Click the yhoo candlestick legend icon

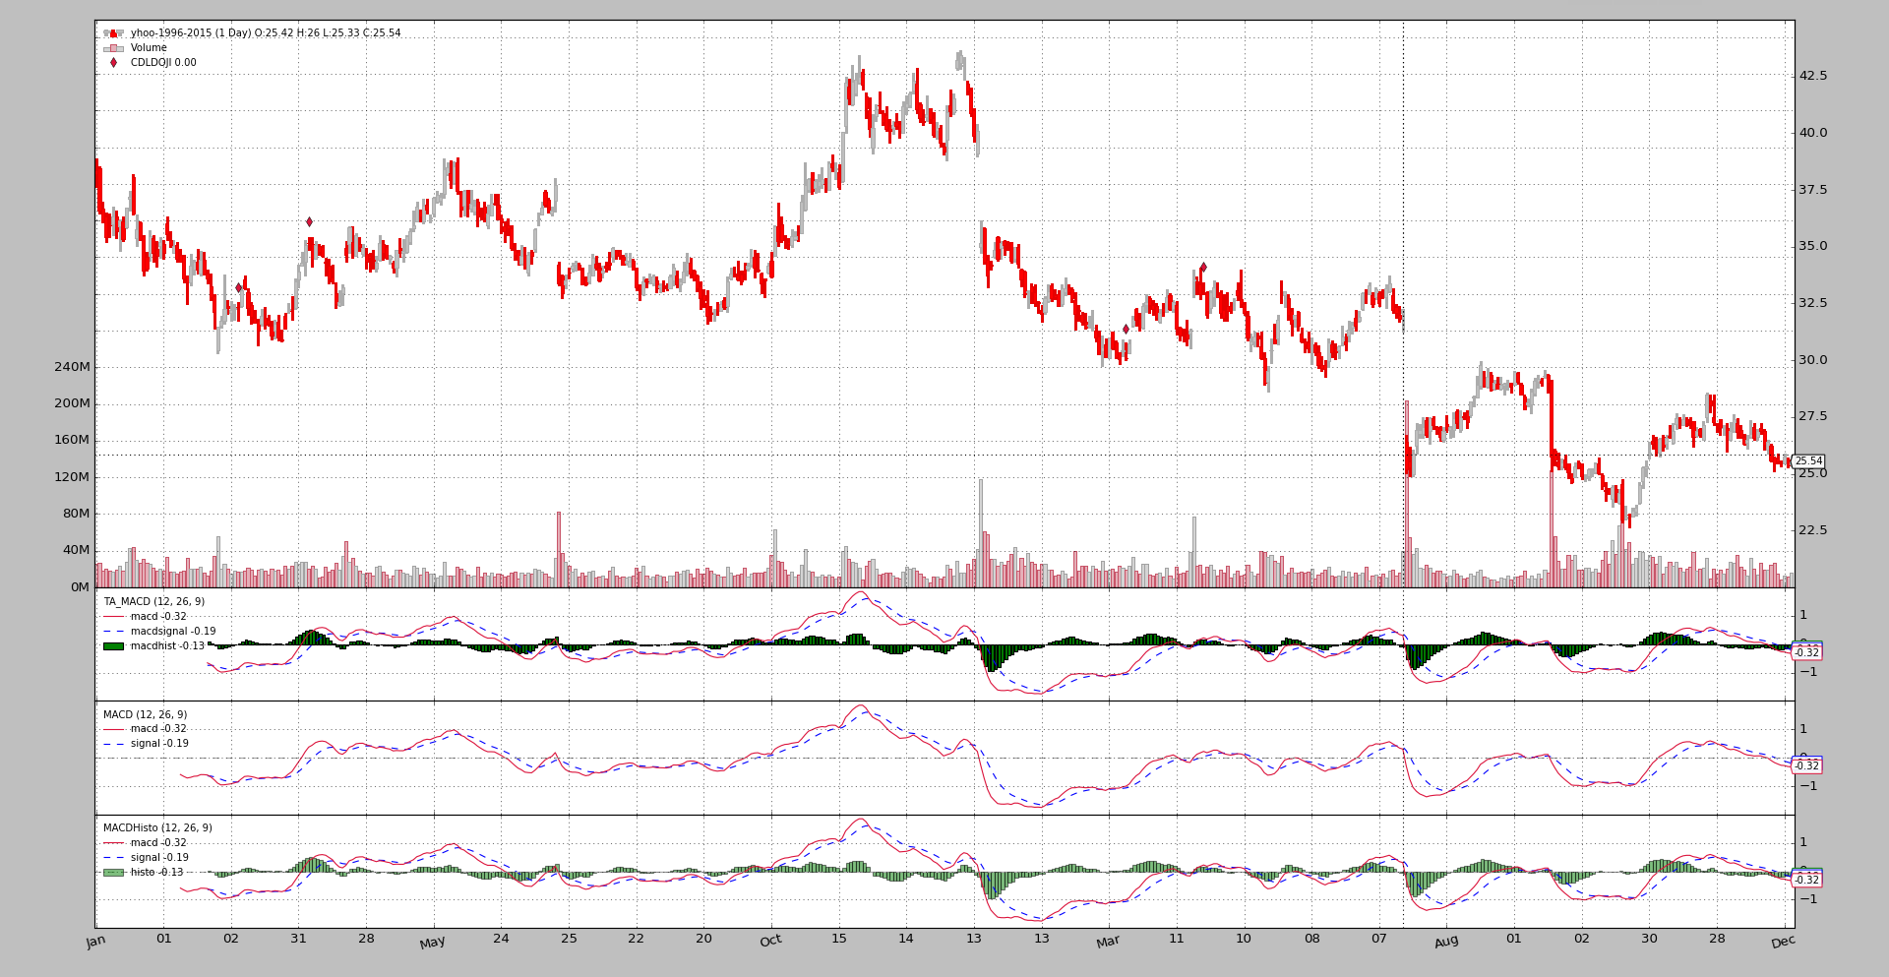pyautogui.click(x=113, y=33)
